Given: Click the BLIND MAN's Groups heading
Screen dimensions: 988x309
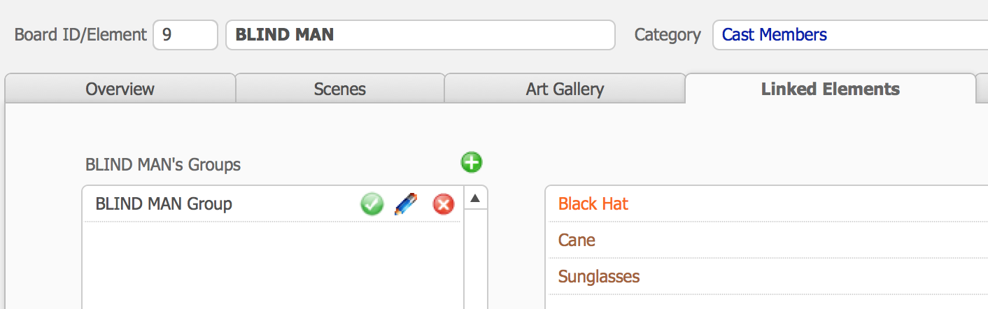Looking at the screenshot, I should [163, 165].
